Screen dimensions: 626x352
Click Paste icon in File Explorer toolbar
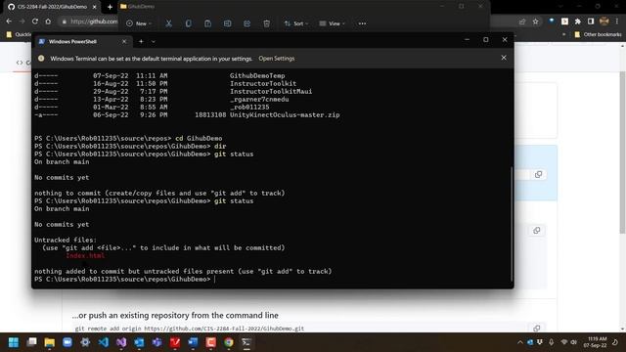pyautogui.click(x=207, y=23)
